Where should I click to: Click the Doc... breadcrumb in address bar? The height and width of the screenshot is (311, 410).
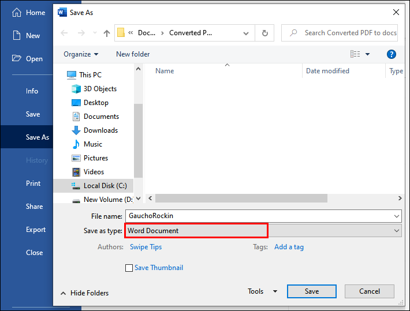147,33
